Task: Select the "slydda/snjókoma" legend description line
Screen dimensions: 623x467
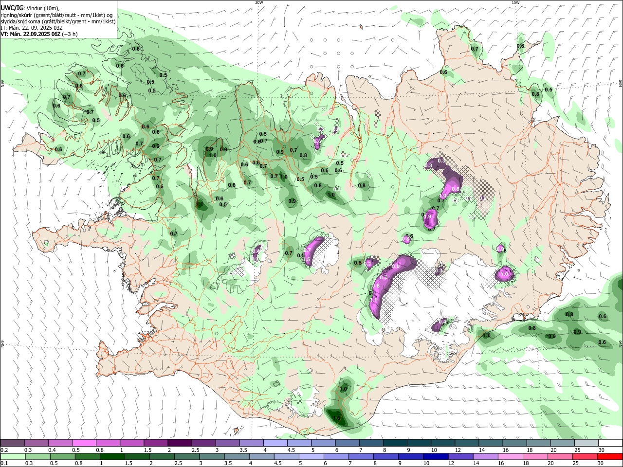Action: [x=58, y=21]
